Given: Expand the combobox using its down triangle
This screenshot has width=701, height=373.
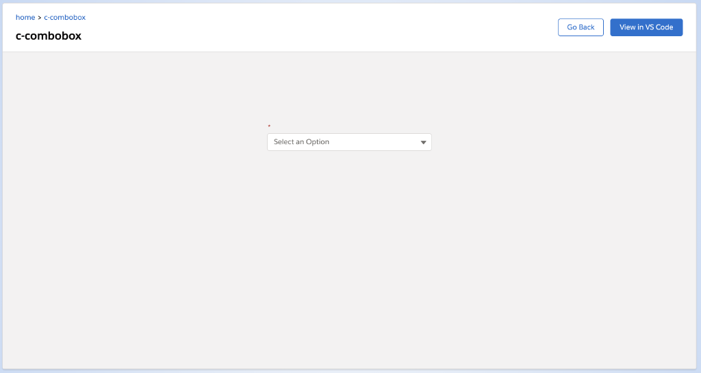Looking at the screenshot, I should (423, 142).
